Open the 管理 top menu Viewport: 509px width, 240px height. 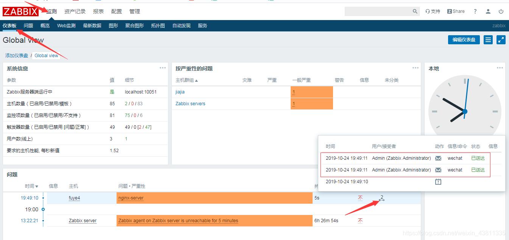tap(135, 11)
